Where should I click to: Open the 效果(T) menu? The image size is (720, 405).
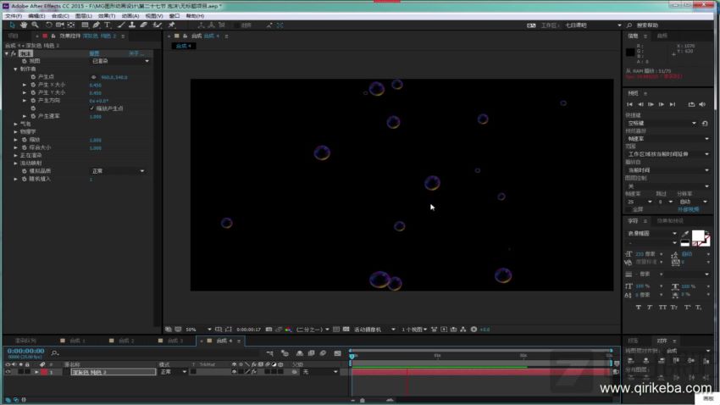coord(107,16)
